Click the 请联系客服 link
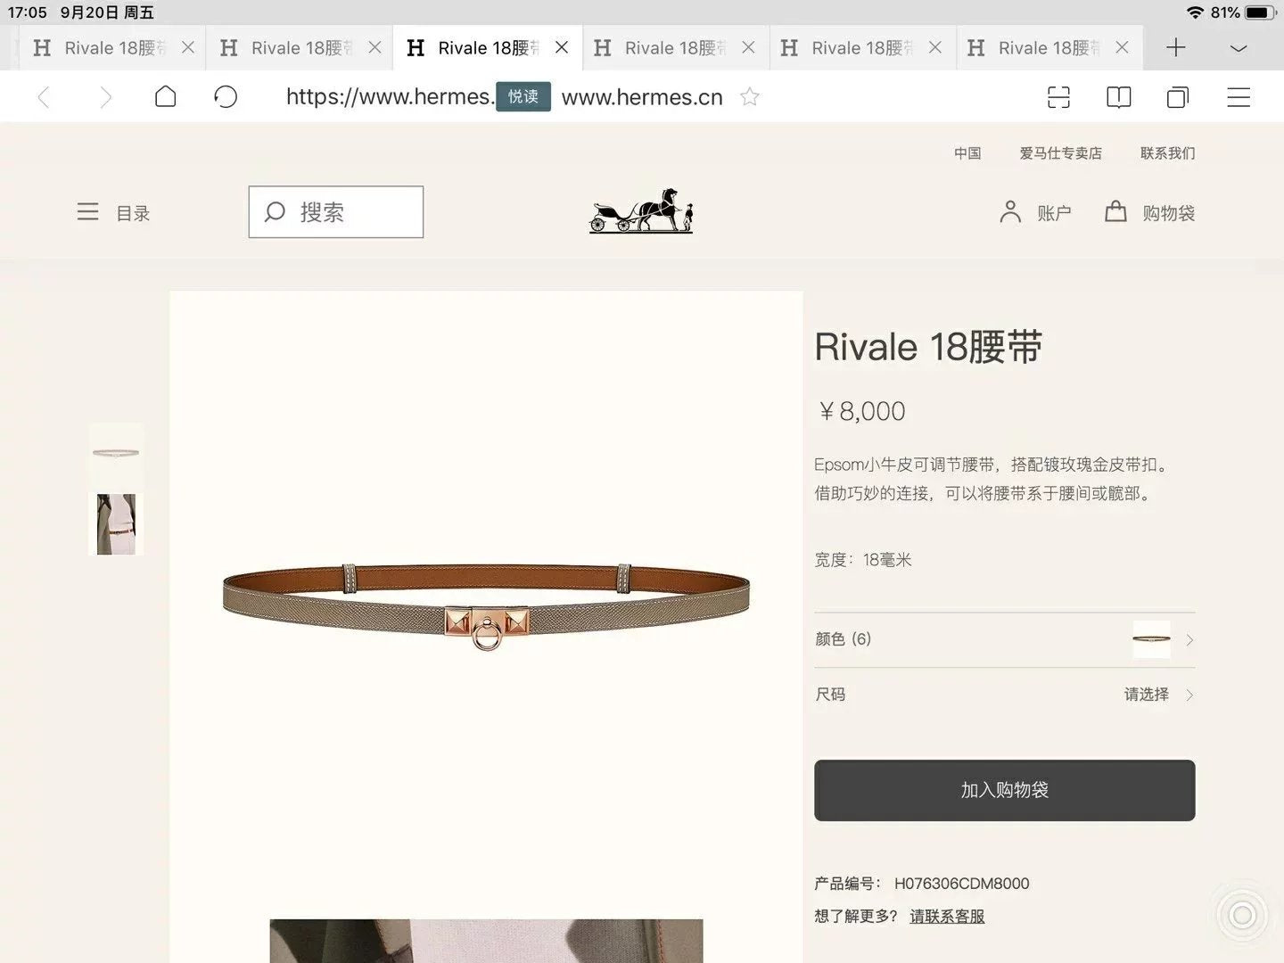The image size is (1284, 963). (947, 917)
